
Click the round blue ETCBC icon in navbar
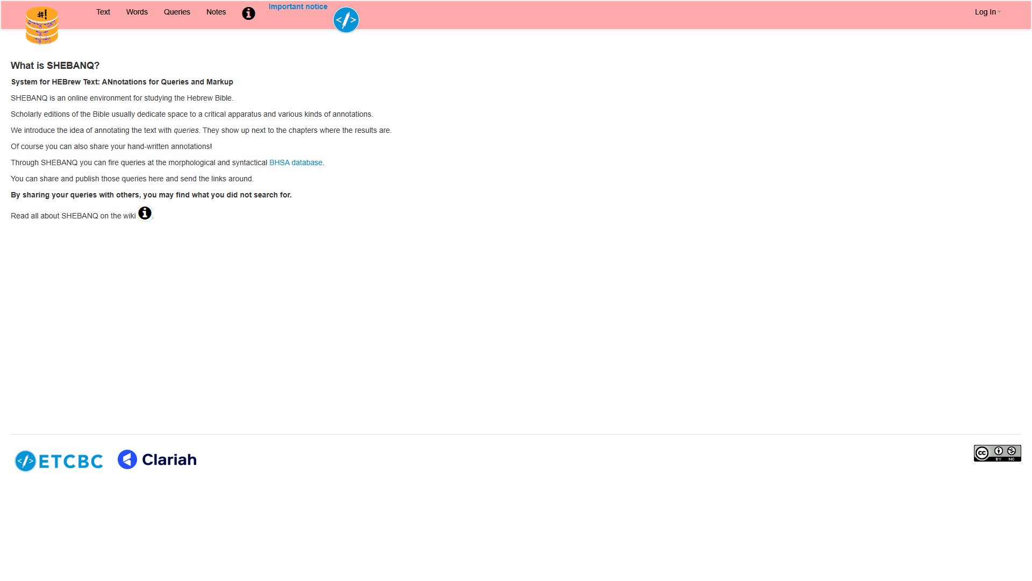point(346,20)
